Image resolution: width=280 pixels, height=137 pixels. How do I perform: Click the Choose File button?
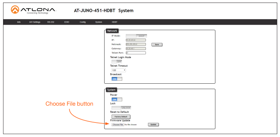pos(118,125)
